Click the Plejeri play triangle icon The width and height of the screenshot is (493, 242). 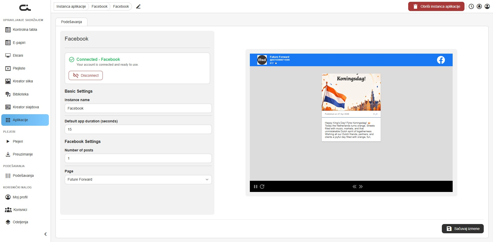(x=8, y=141)
